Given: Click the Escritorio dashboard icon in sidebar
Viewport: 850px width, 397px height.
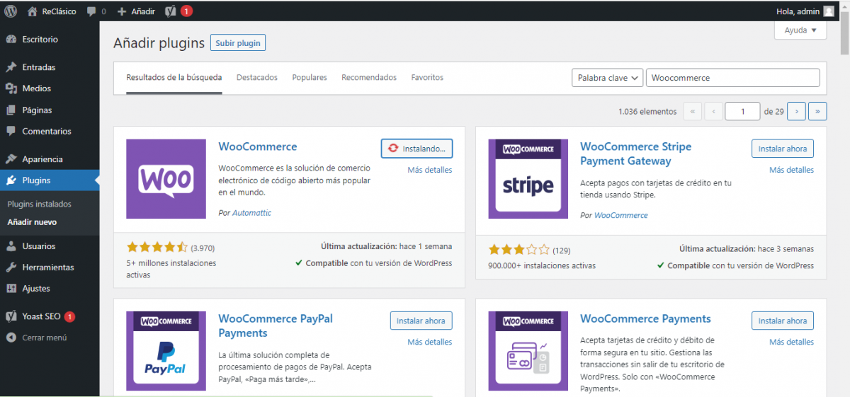Looking at the screenshot, I should [11, 40].
